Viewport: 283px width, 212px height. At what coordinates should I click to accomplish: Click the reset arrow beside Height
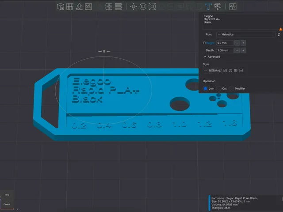(204, 43)
